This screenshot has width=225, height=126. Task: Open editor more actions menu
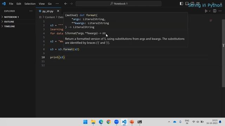220,11
